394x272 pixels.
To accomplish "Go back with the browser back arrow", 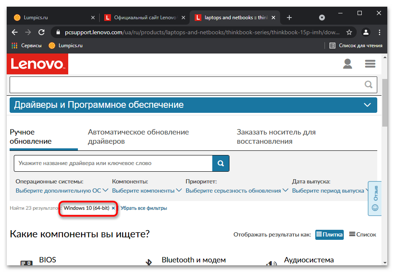I will (15, 32).
